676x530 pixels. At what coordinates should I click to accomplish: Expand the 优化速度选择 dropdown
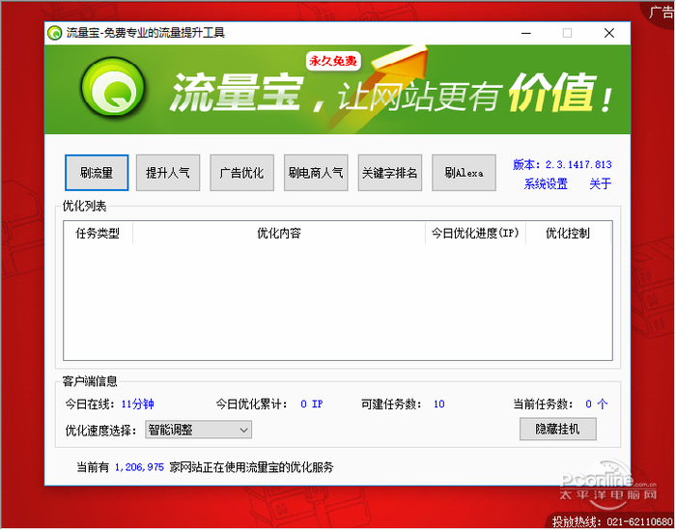point(198,430)
